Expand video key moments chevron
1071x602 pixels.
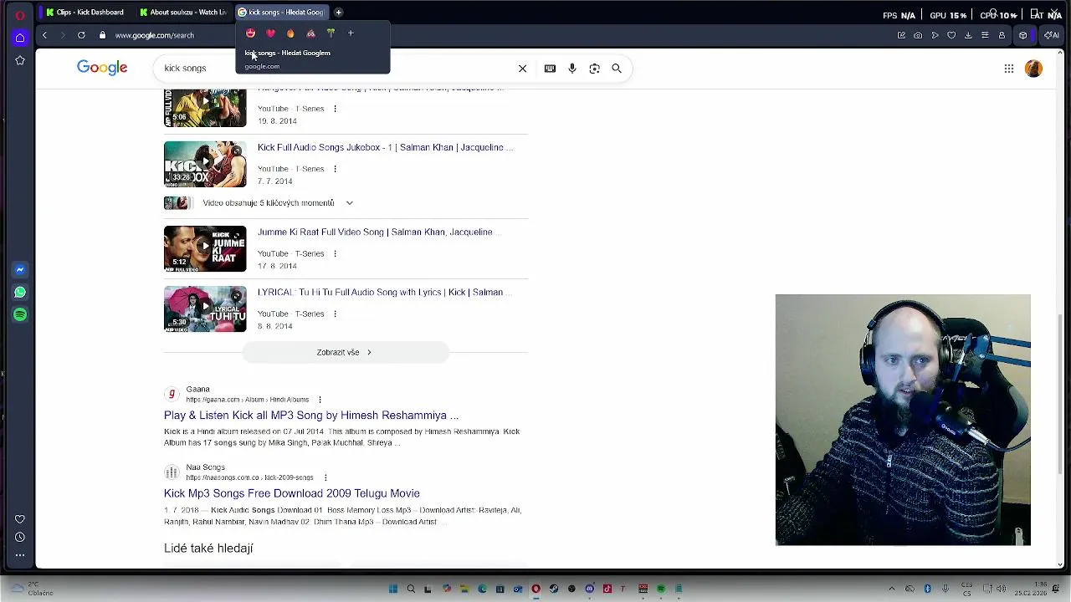[x=349, y=203]
